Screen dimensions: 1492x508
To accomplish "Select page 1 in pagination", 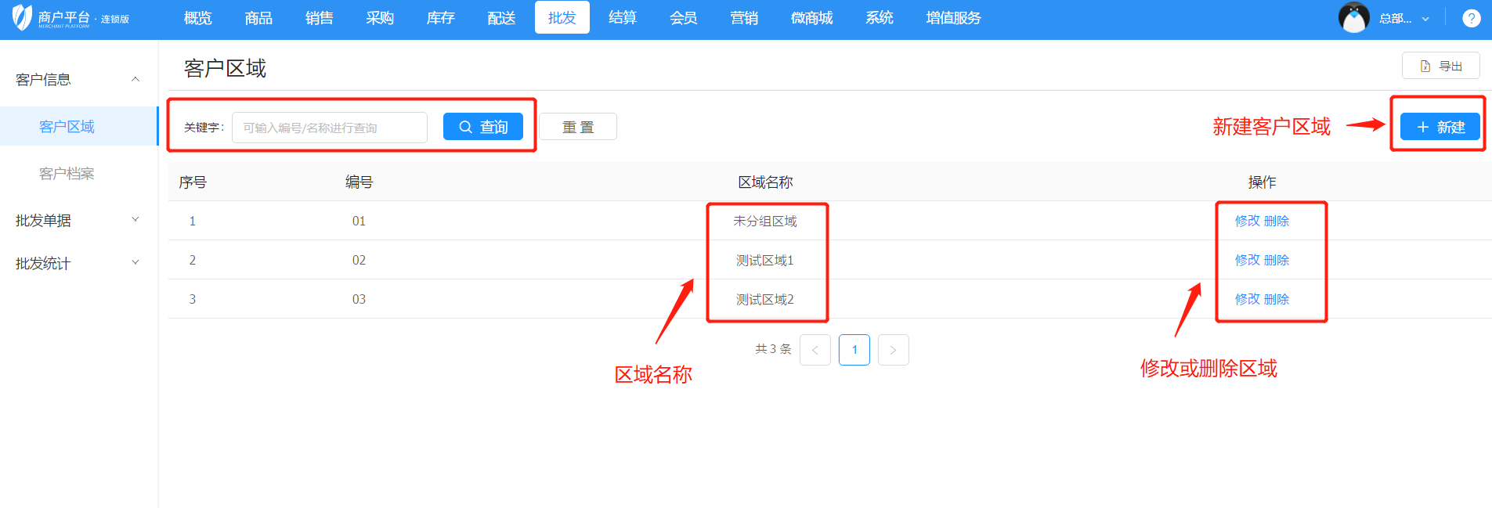I will coord(854,350).
